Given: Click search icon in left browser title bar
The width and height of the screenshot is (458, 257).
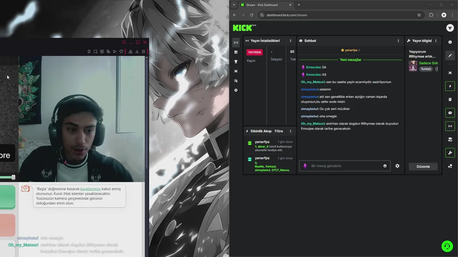Looking at the screenshot, I should tap(124, 42).
